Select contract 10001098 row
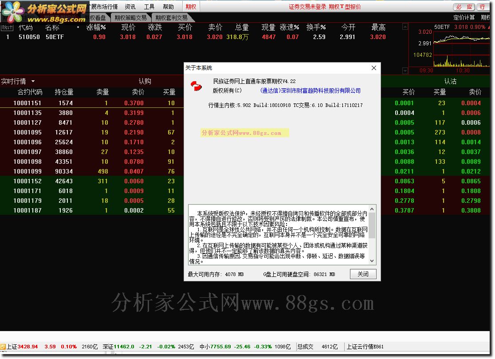Screen dimensions: 495x359 click(x=91, y=162)
